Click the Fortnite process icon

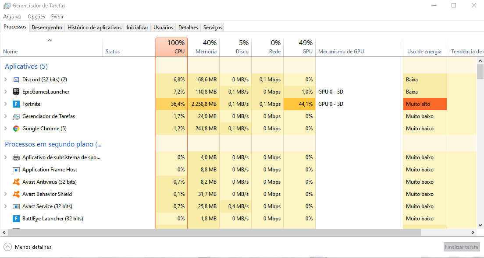pos(16,104)
